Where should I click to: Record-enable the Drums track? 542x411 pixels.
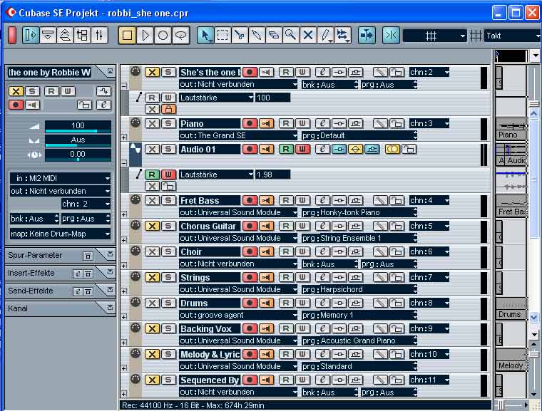(x=250, y=303)
